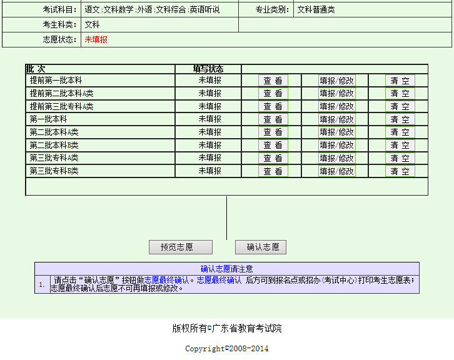454x360 pixels.
Task: Fill in 第二批本科B类 via 填报/修改
Action: (336, 146)
